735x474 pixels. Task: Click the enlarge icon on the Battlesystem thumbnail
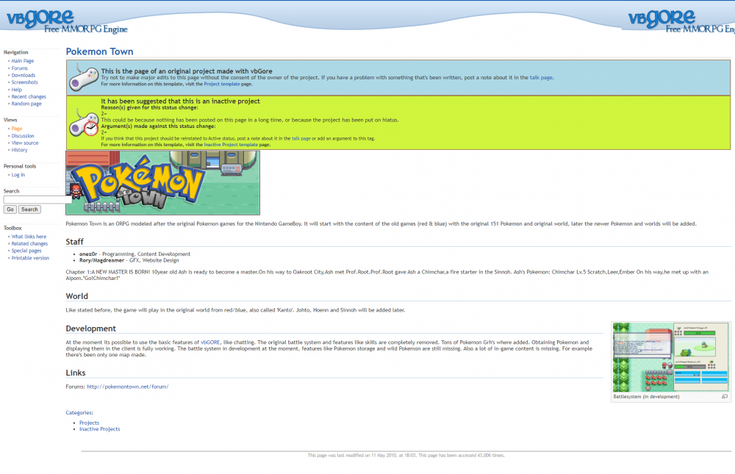point(723,396)
